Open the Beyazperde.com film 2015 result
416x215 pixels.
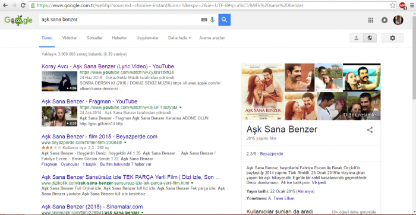99,137
